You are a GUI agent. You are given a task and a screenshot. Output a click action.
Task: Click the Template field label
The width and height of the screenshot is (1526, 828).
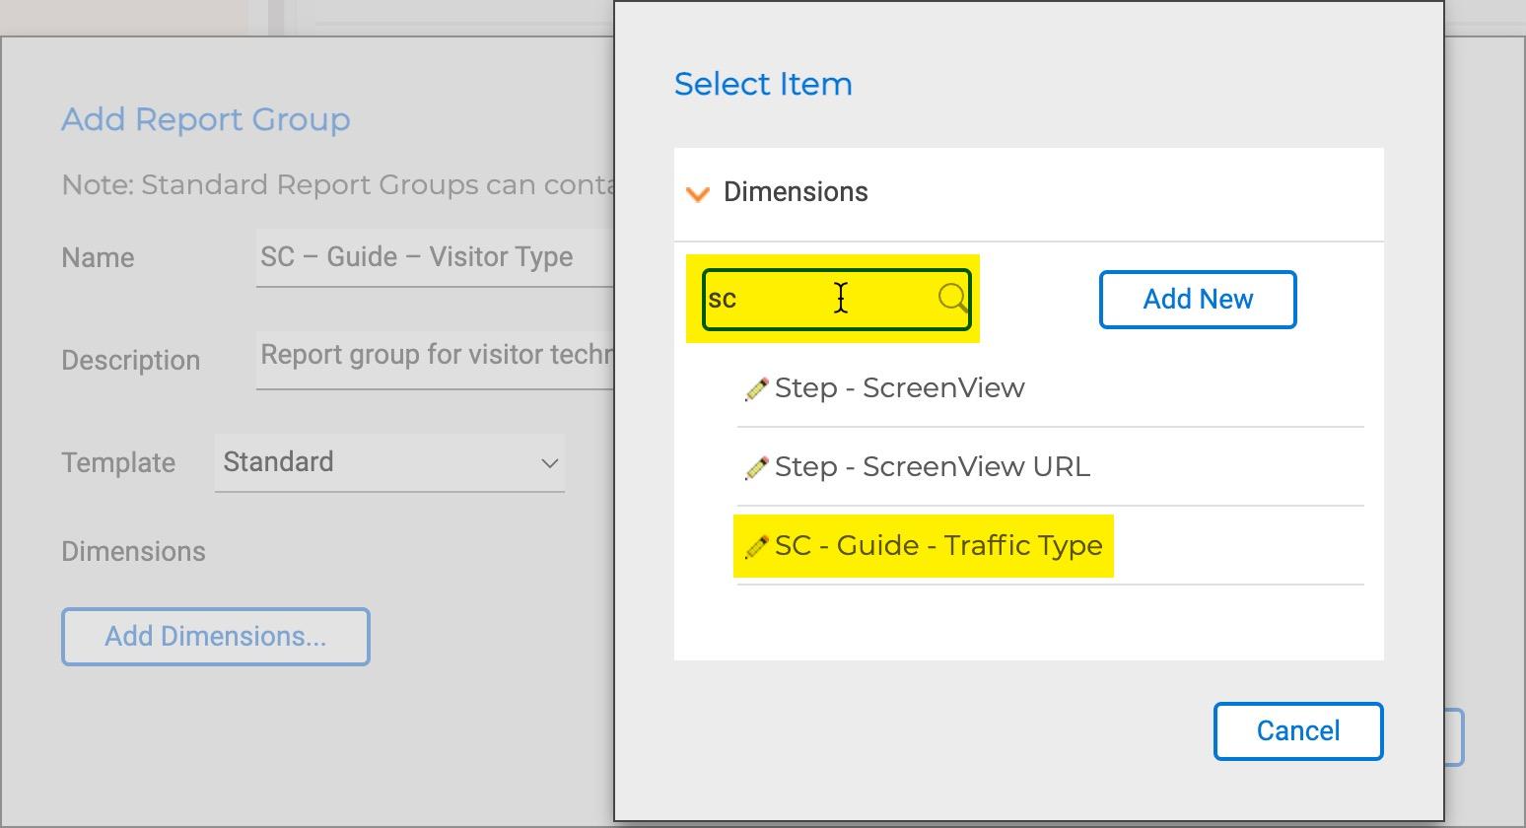click(118, 463)
